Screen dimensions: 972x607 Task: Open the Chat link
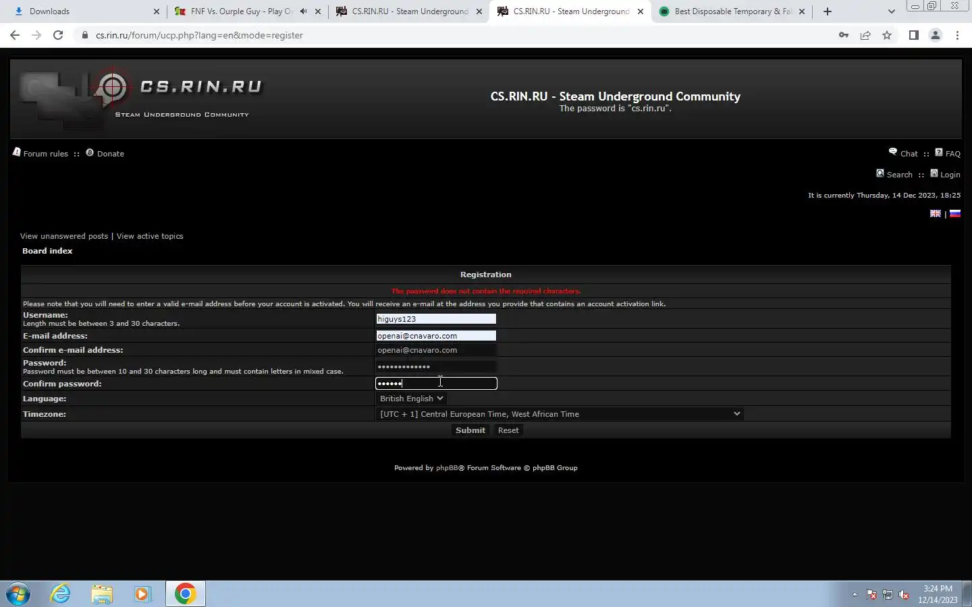909,154
